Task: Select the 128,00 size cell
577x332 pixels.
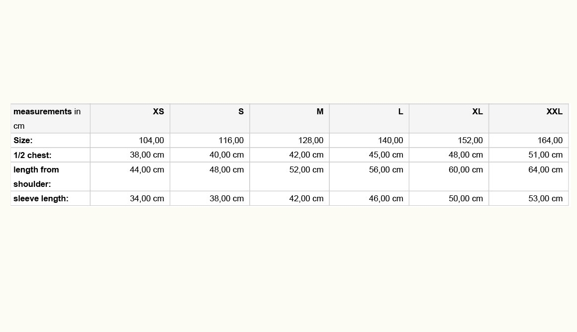Action: pos(289,141)
